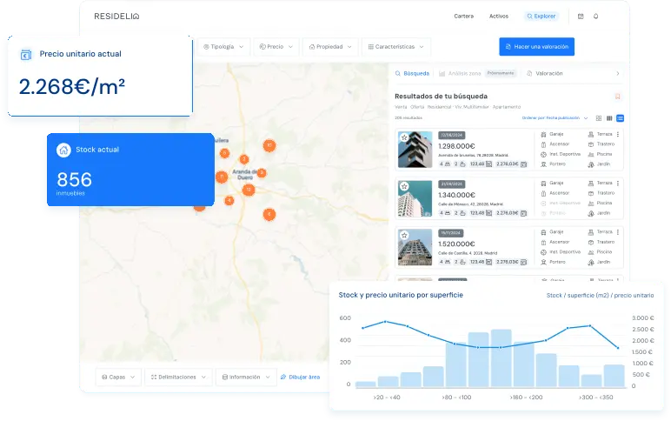Toggle favorite star on 1.520.000€ listing
This screenshot has height=421, width=671.
click(x=404, y=235)
